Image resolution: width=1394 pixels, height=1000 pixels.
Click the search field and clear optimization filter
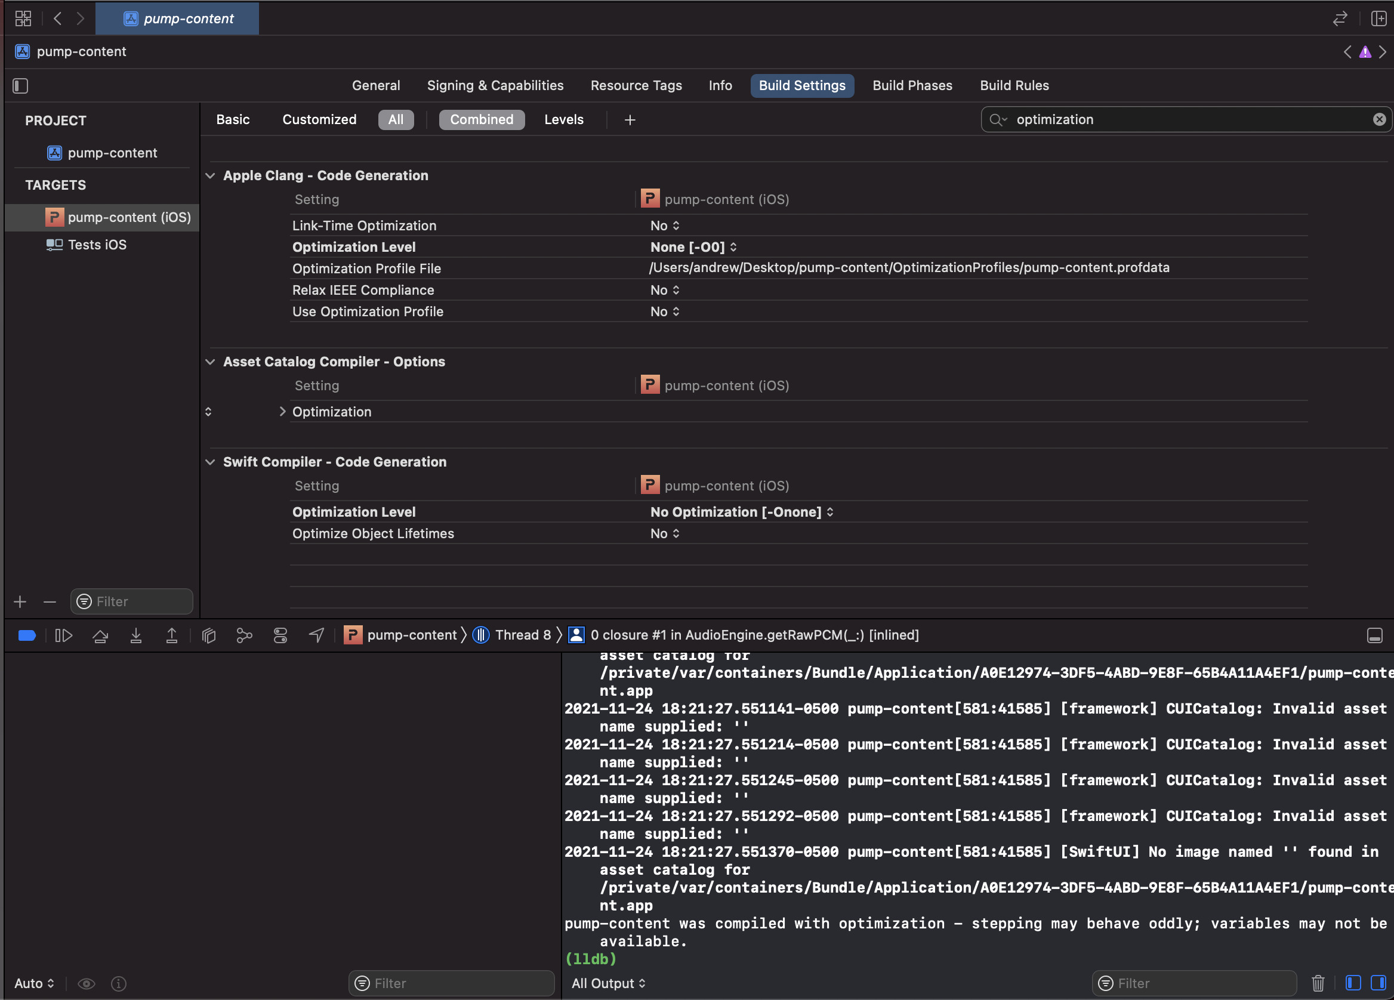pyautogui.click(x=1380, y=119)
